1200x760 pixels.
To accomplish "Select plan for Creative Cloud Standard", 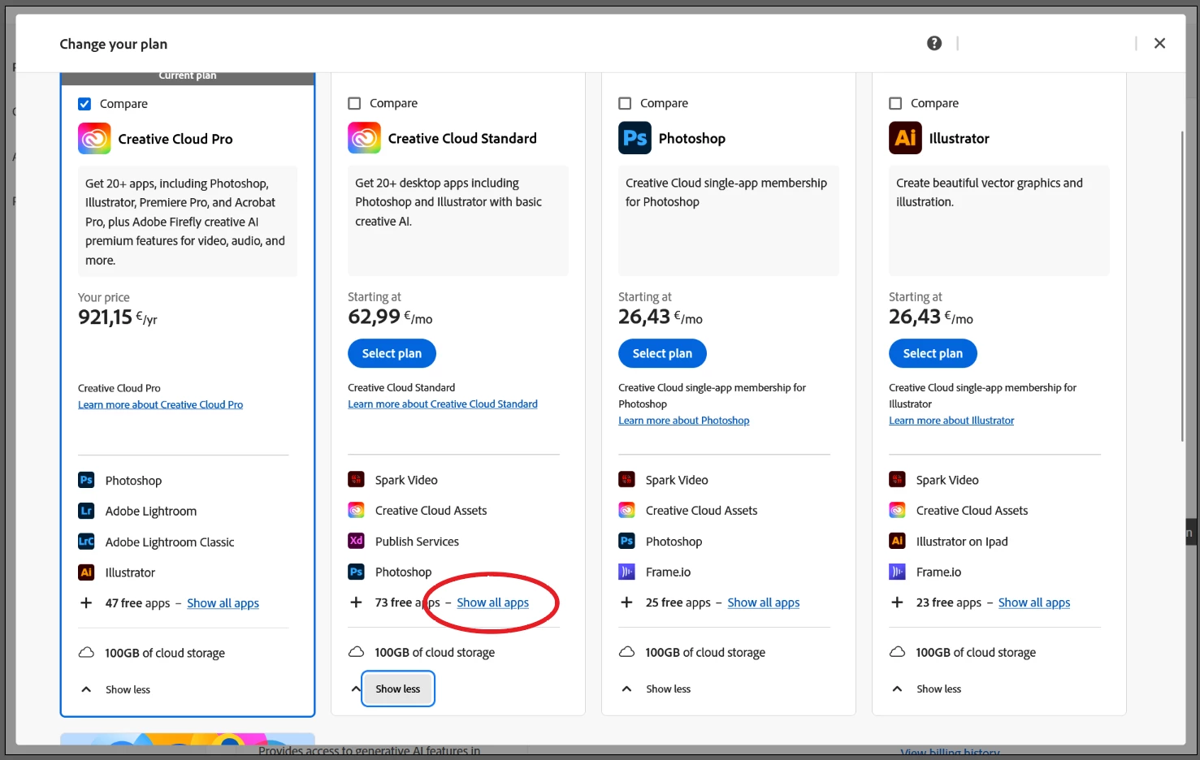I will [x=392, y=353].
